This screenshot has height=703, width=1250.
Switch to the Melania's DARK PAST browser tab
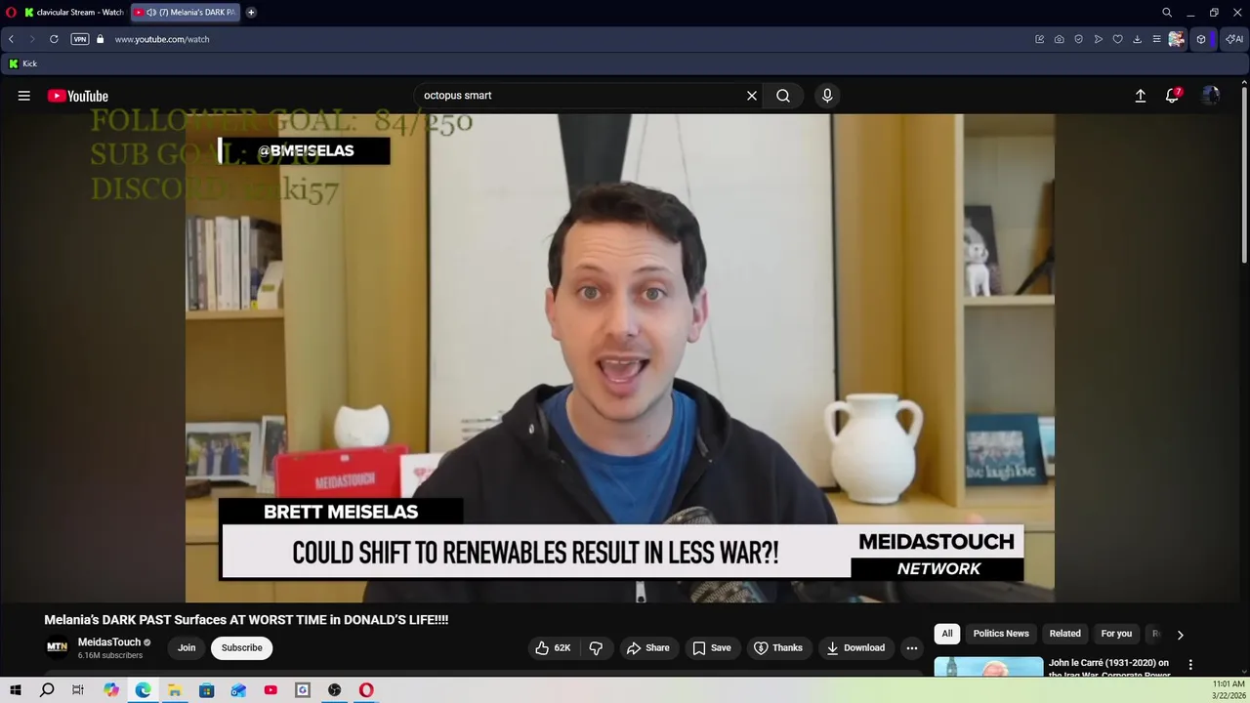click(x=186, y=13)
